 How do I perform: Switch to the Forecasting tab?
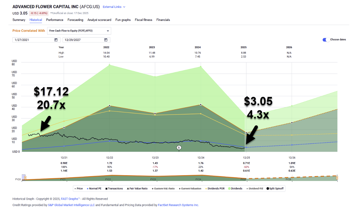click(75, 20)
